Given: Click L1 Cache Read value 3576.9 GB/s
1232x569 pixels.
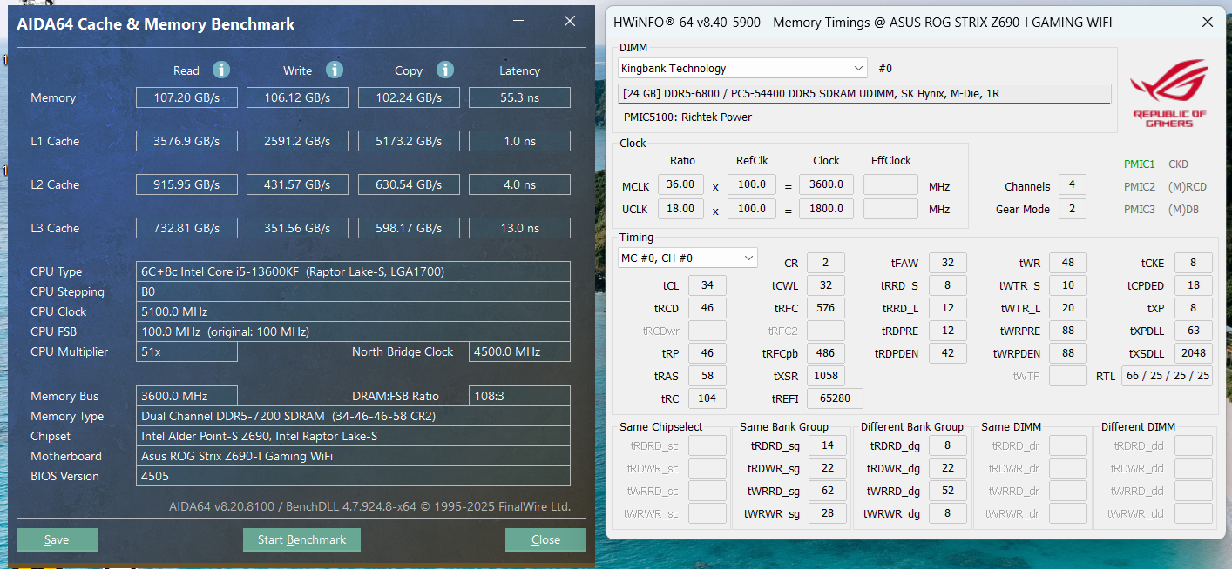Looking at the screenshot, I should 186,141.
